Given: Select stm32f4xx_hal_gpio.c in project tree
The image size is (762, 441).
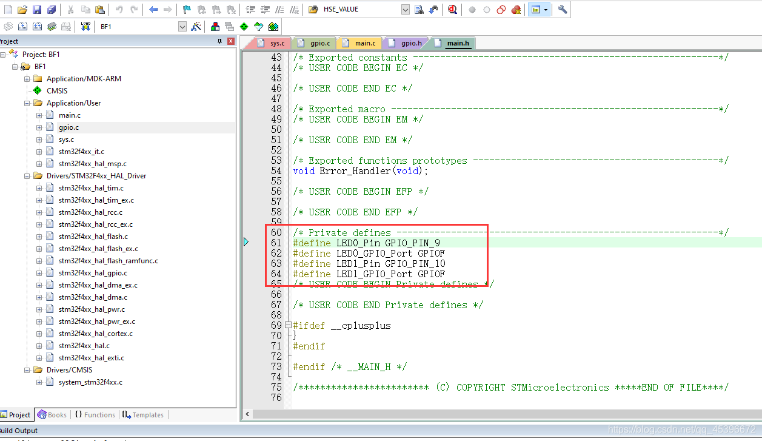Looking at the screenshot, I should click(93, 273).
